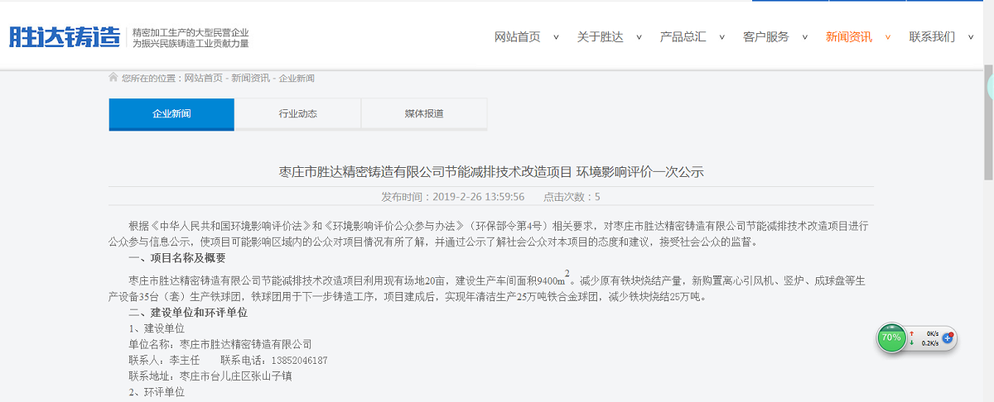Image resolution: width=994 pixels, height=402 pixels.
Task: Open the 关于胜达 menu item
Action: click(x=600, y=37)
